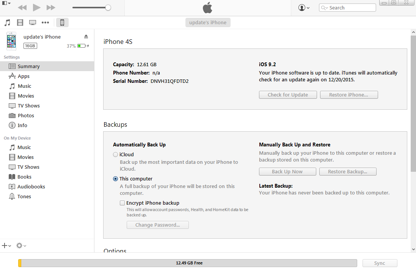The width and height of the screenshot is (416, 272).
Task: Open search options magnifier dropdown
Action: click(325, 8)
